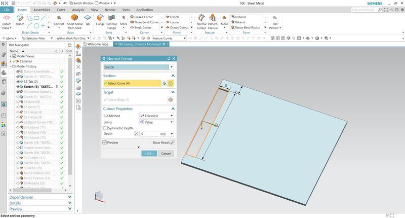Select the Drawn Cutout tool
The image size is (405, 218).
tap(177, 27)
